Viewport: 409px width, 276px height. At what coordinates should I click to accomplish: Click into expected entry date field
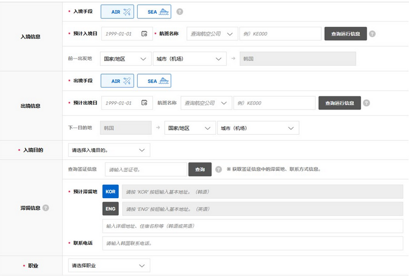[127, 33]
